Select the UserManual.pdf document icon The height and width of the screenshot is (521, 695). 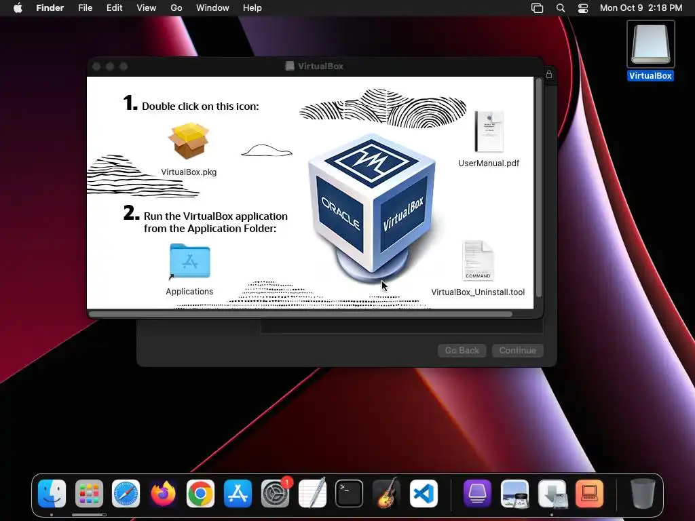pos(489,132)
